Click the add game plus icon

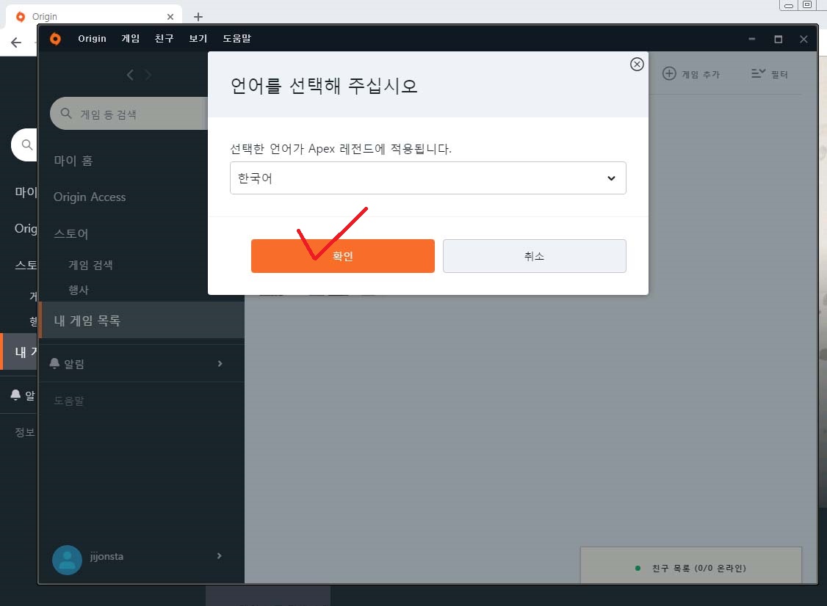click(x=669, y=73)
